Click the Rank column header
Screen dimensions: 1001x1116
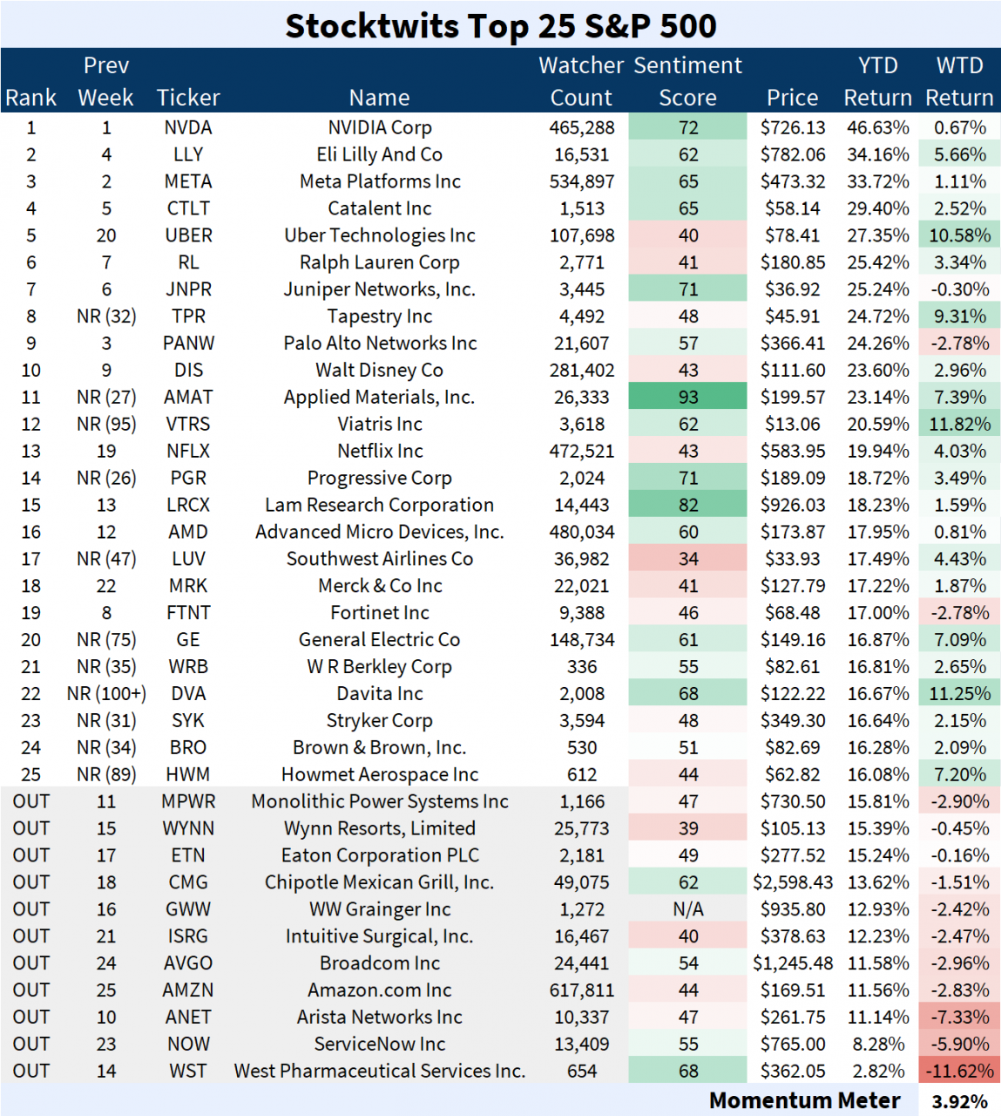(x=31, y=97)
